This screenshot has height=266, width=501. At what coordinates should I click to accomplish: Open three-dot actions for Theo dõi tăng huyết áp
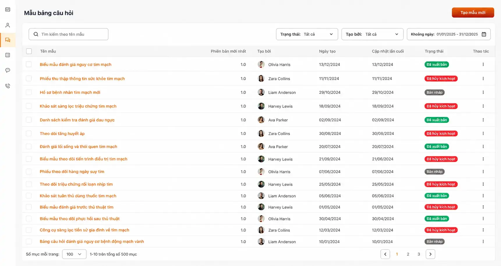coord(483,134)
